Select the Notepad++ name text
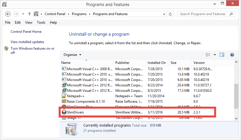 coord(76,96)
